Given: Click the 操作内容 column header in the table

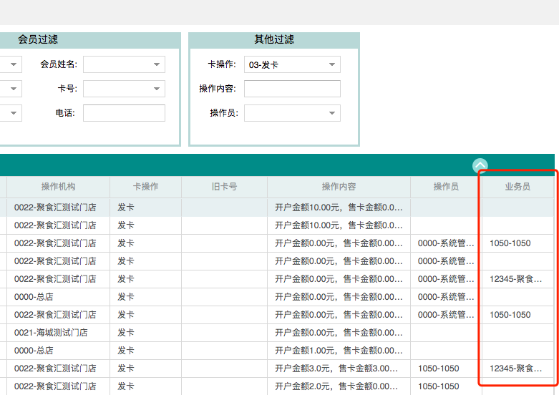Looking at the screenshot, I should click(339, 187).
